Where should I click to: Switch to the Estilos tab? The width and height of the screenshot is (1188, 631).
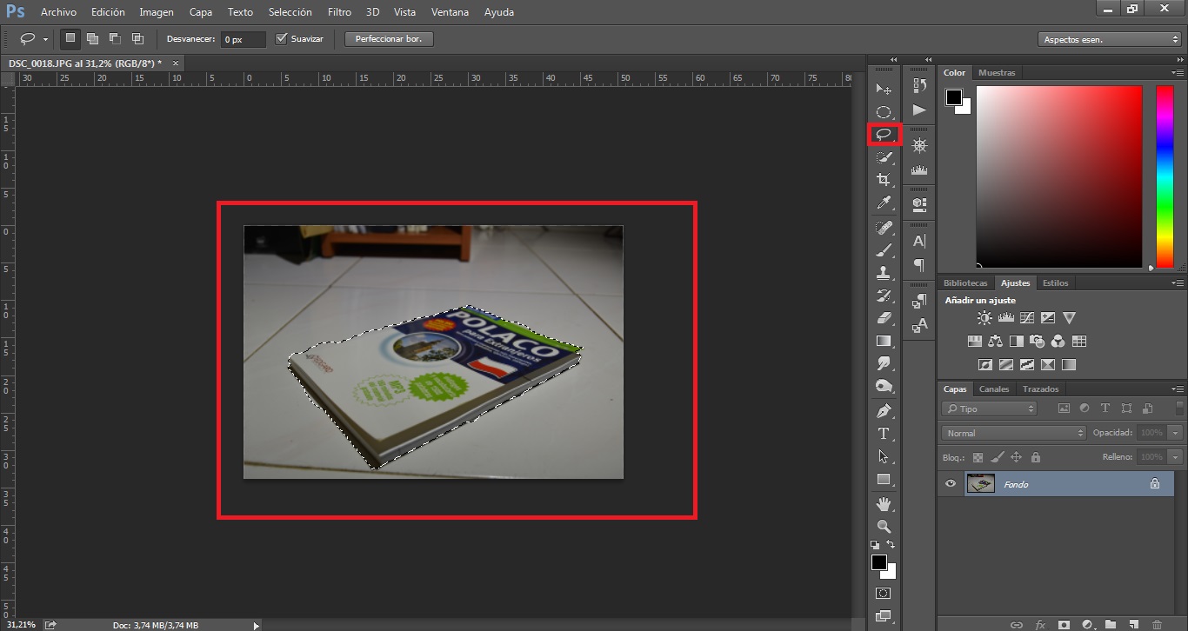[1055, 283]
